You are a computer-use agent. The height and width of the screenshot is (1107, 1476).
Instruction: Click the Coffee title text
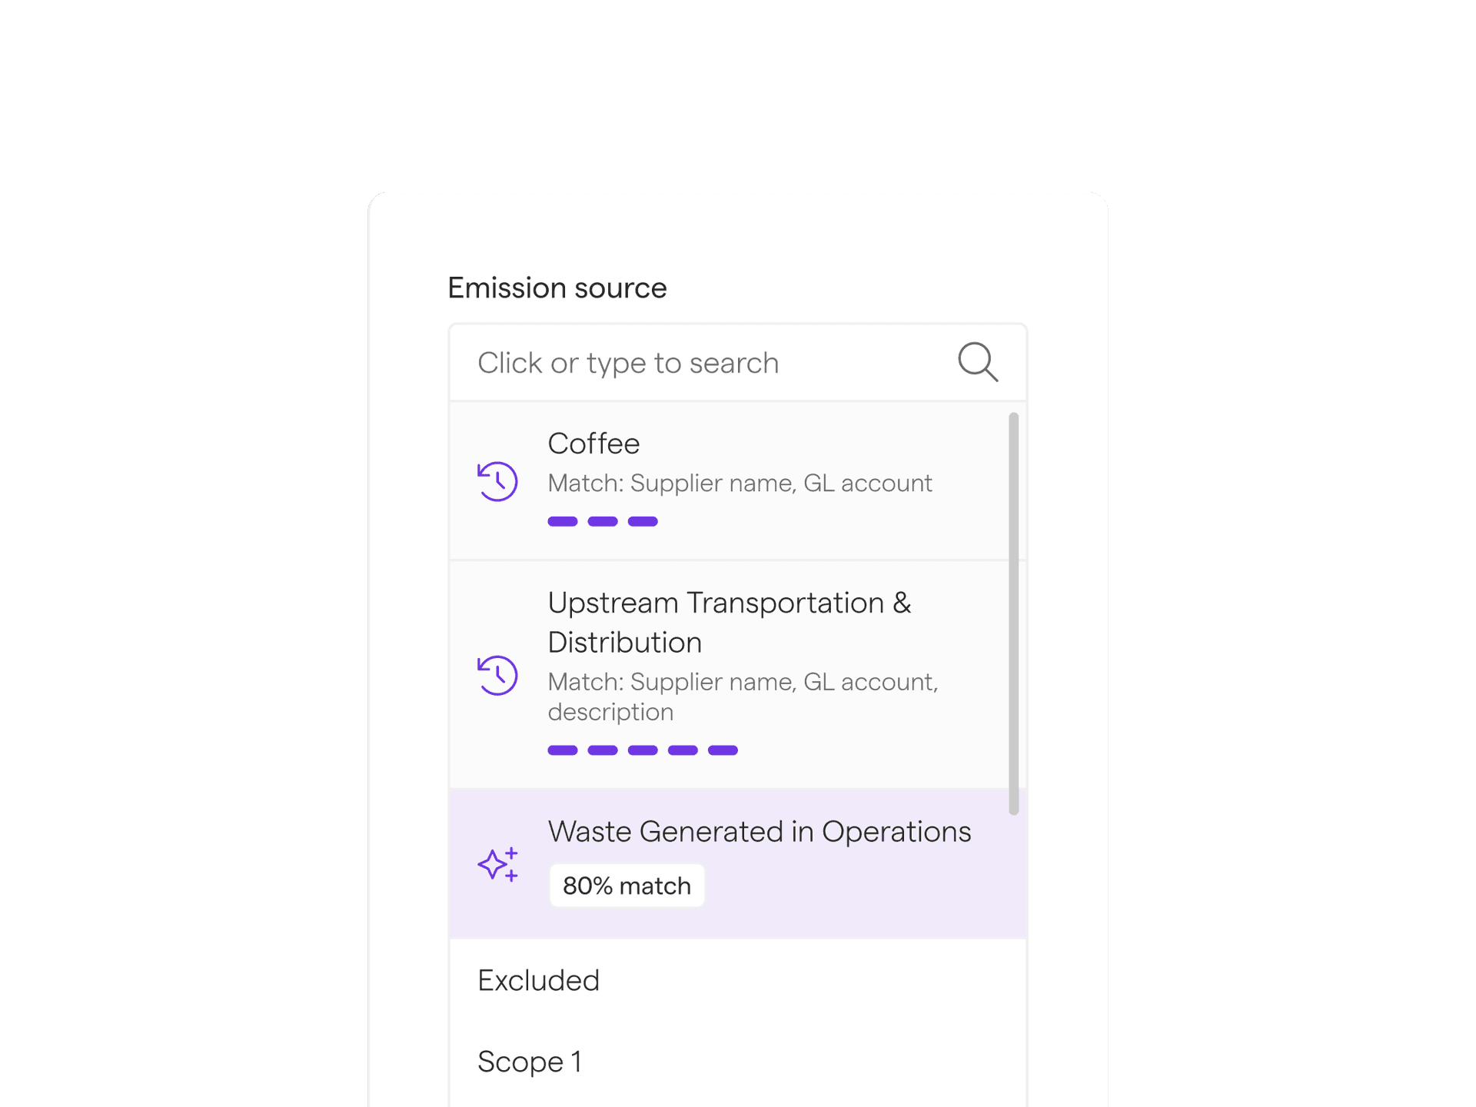click(593, 444)
